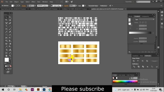164x92 pixels.
Task: Switch to Untitled-1.ai document tab
Action: 44,9
